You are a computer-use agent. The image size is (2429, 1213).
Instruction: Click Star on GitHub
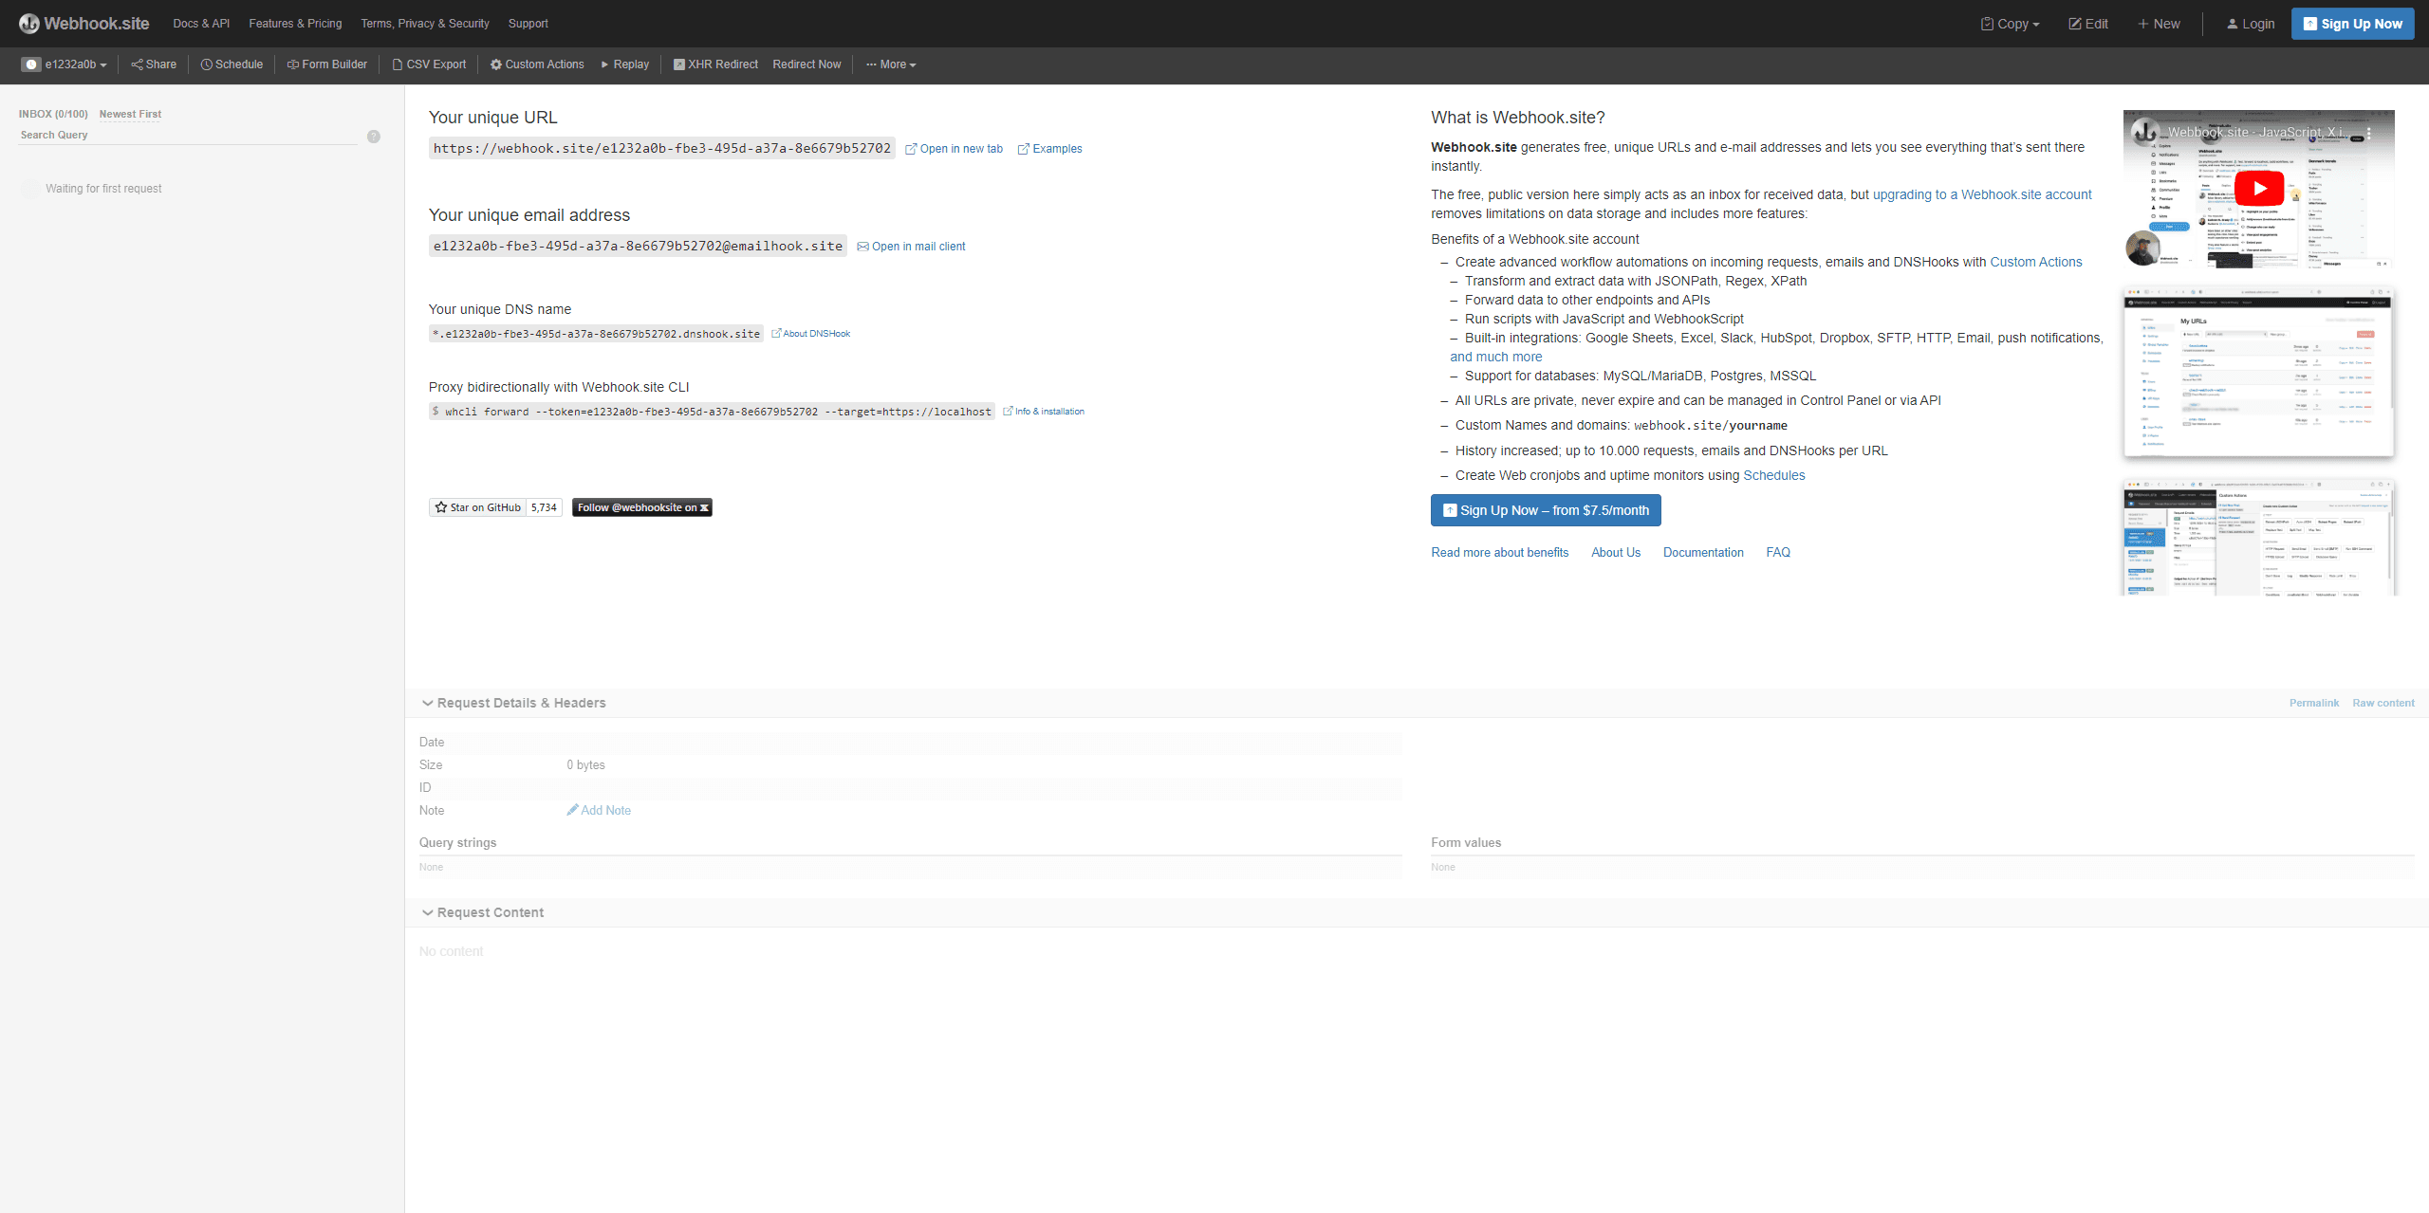pos(477,507)
